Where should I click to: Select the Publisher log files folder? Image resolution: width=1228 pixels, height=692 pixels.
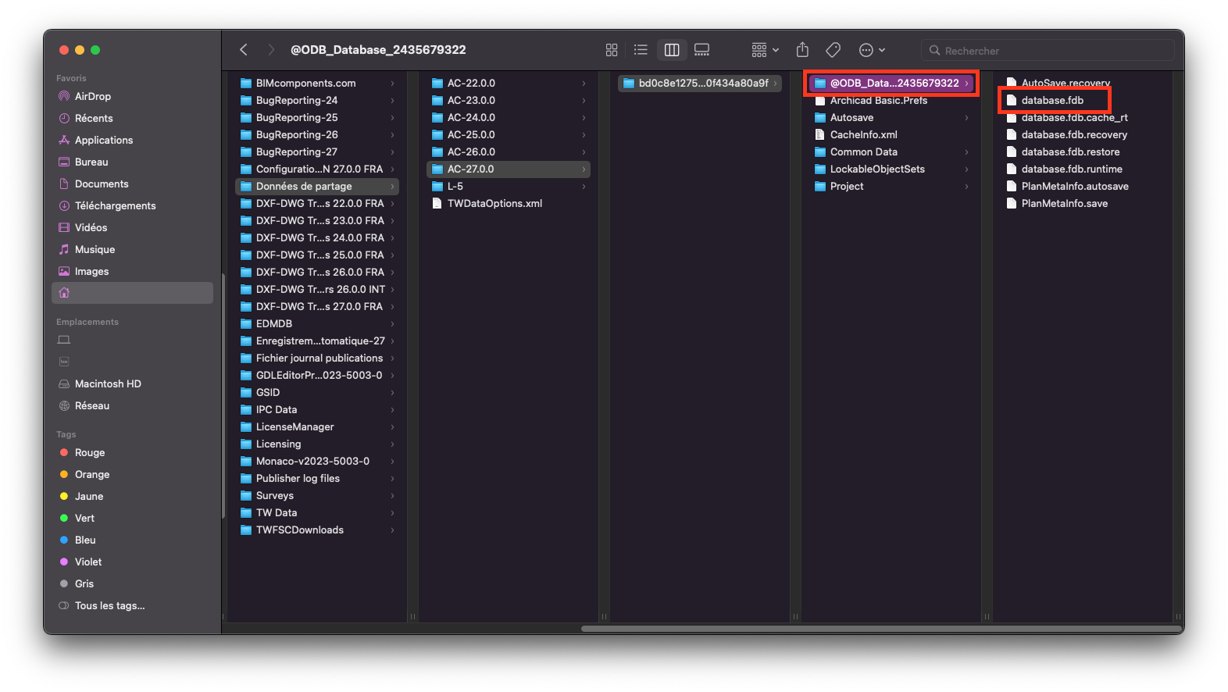pyautogui.click(x=317, y=478)
